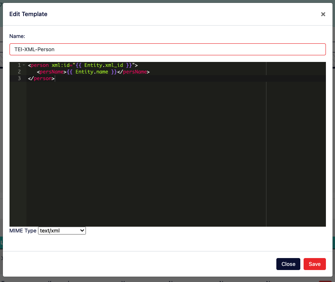Image resolution: width=335 pixels, height=282 pixels.
Task: Close the Edit Template dialog with X
Action: coord(323,14)
